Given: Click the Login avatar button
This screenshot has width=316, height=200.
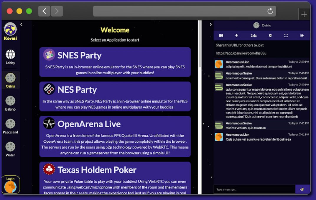Looking at the screenshot, I should point(11,185).
